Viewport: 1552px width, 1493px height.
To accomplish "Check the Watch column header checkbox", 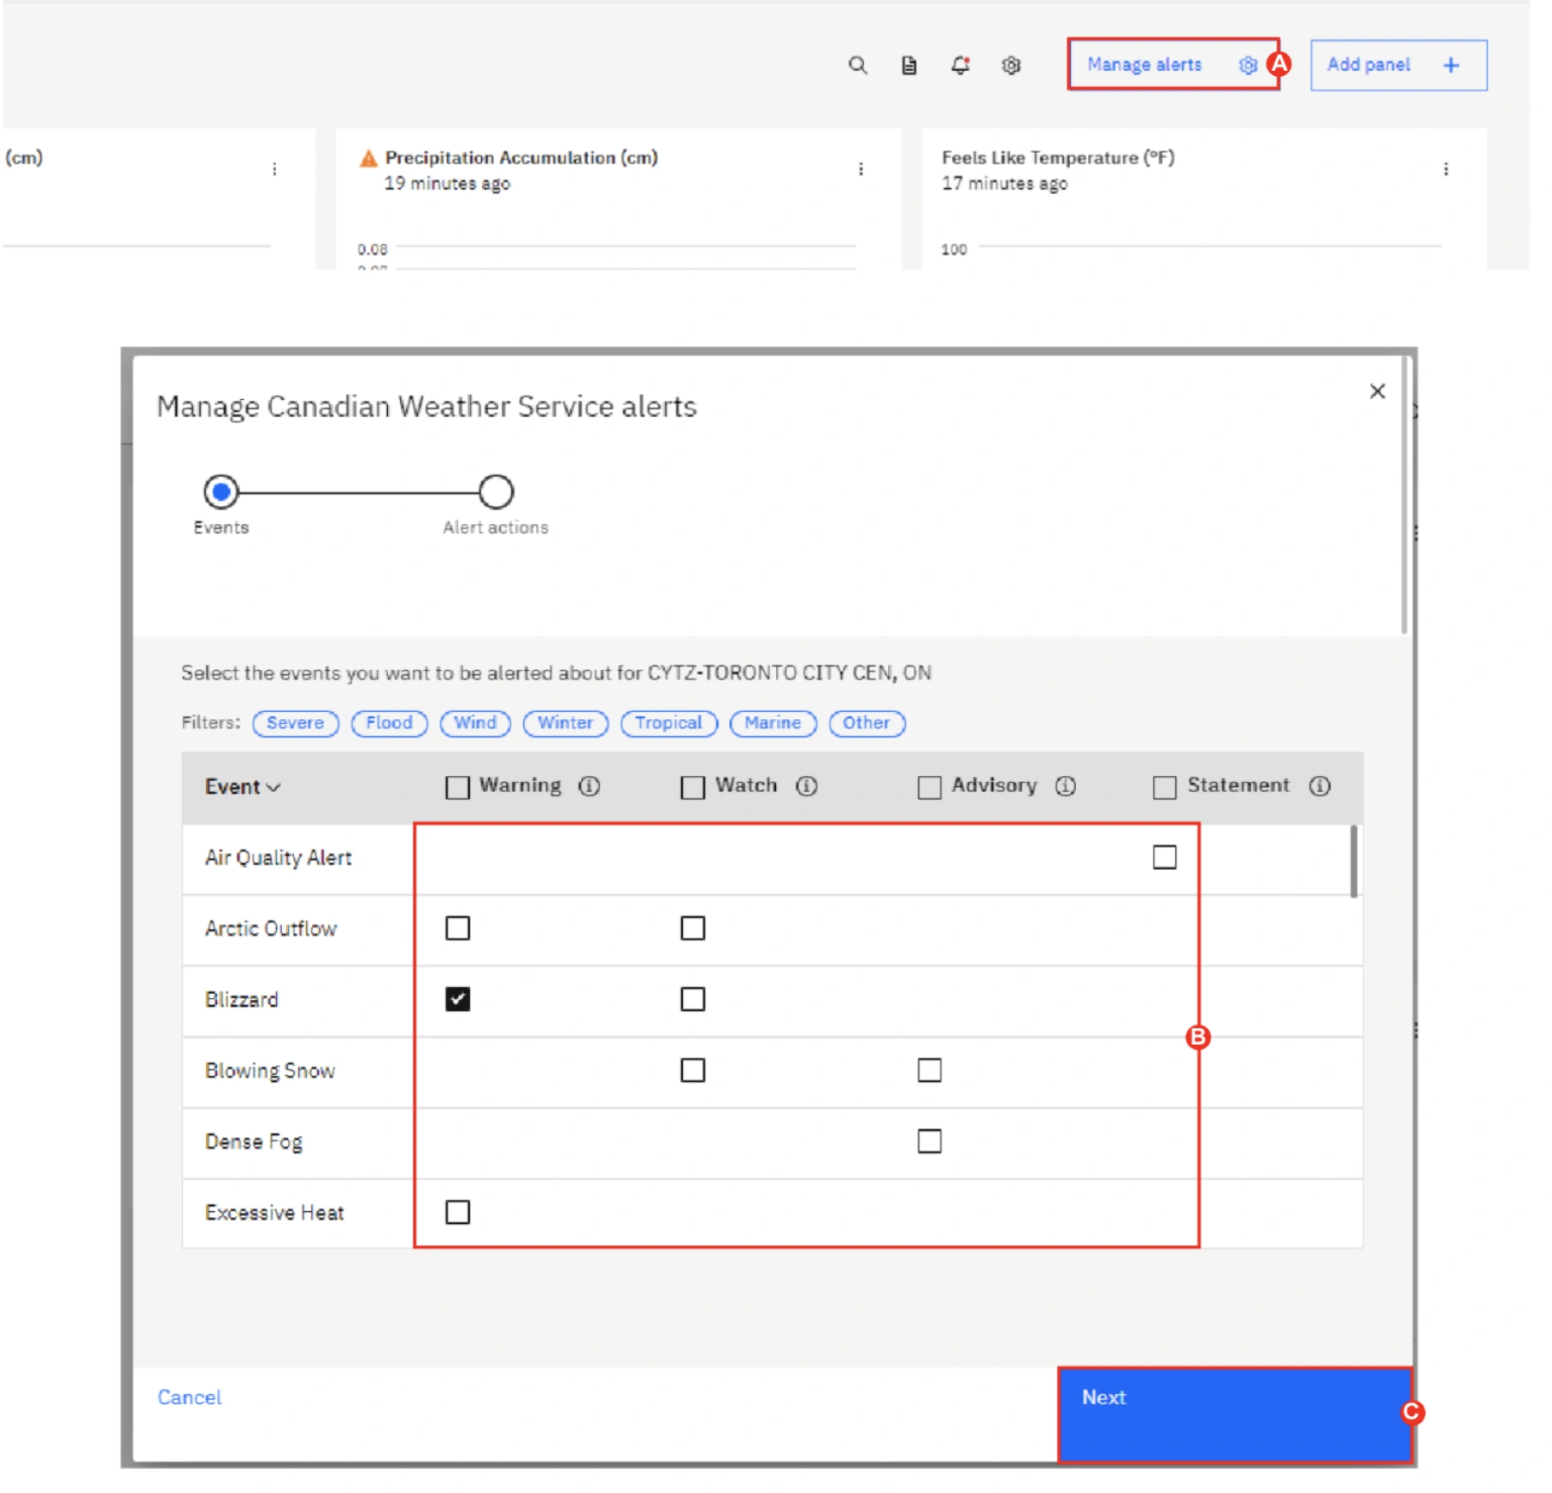I will tap(692, 787).
